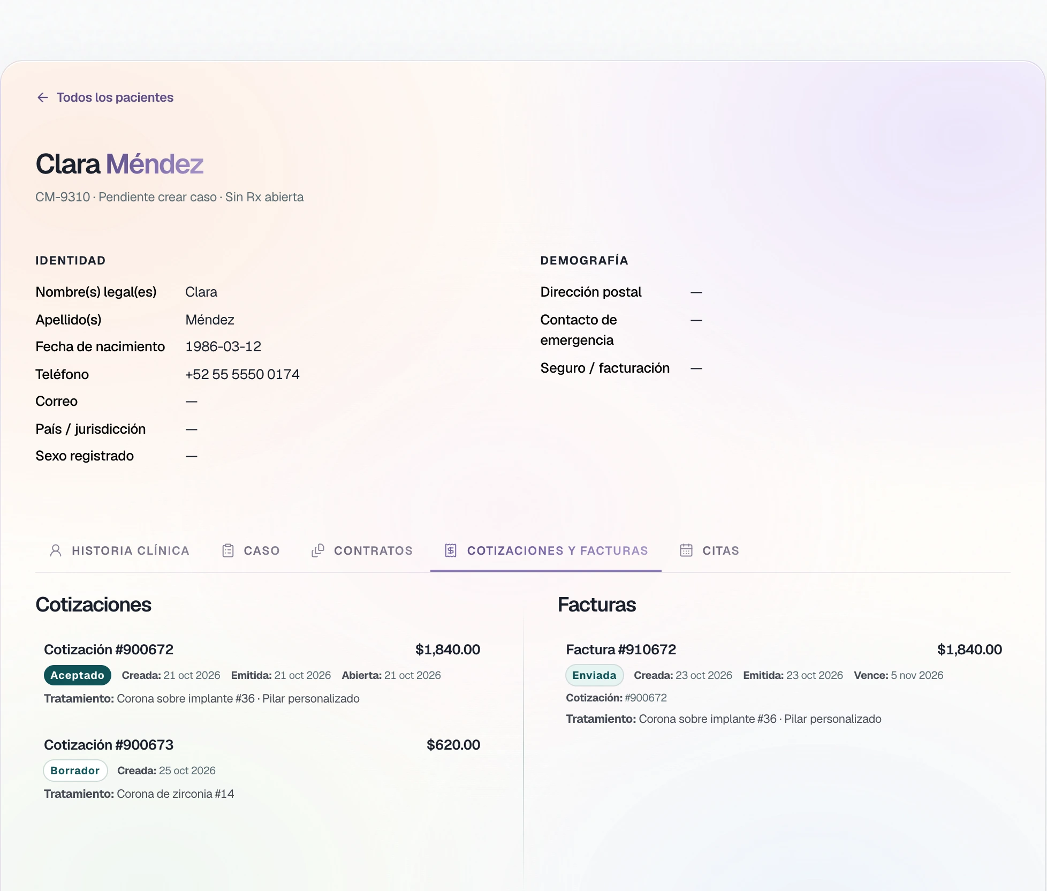Click the Aceptado status badge
Image resolution: width=1047 pixels, height=891 pixels.
click(78, 675)
